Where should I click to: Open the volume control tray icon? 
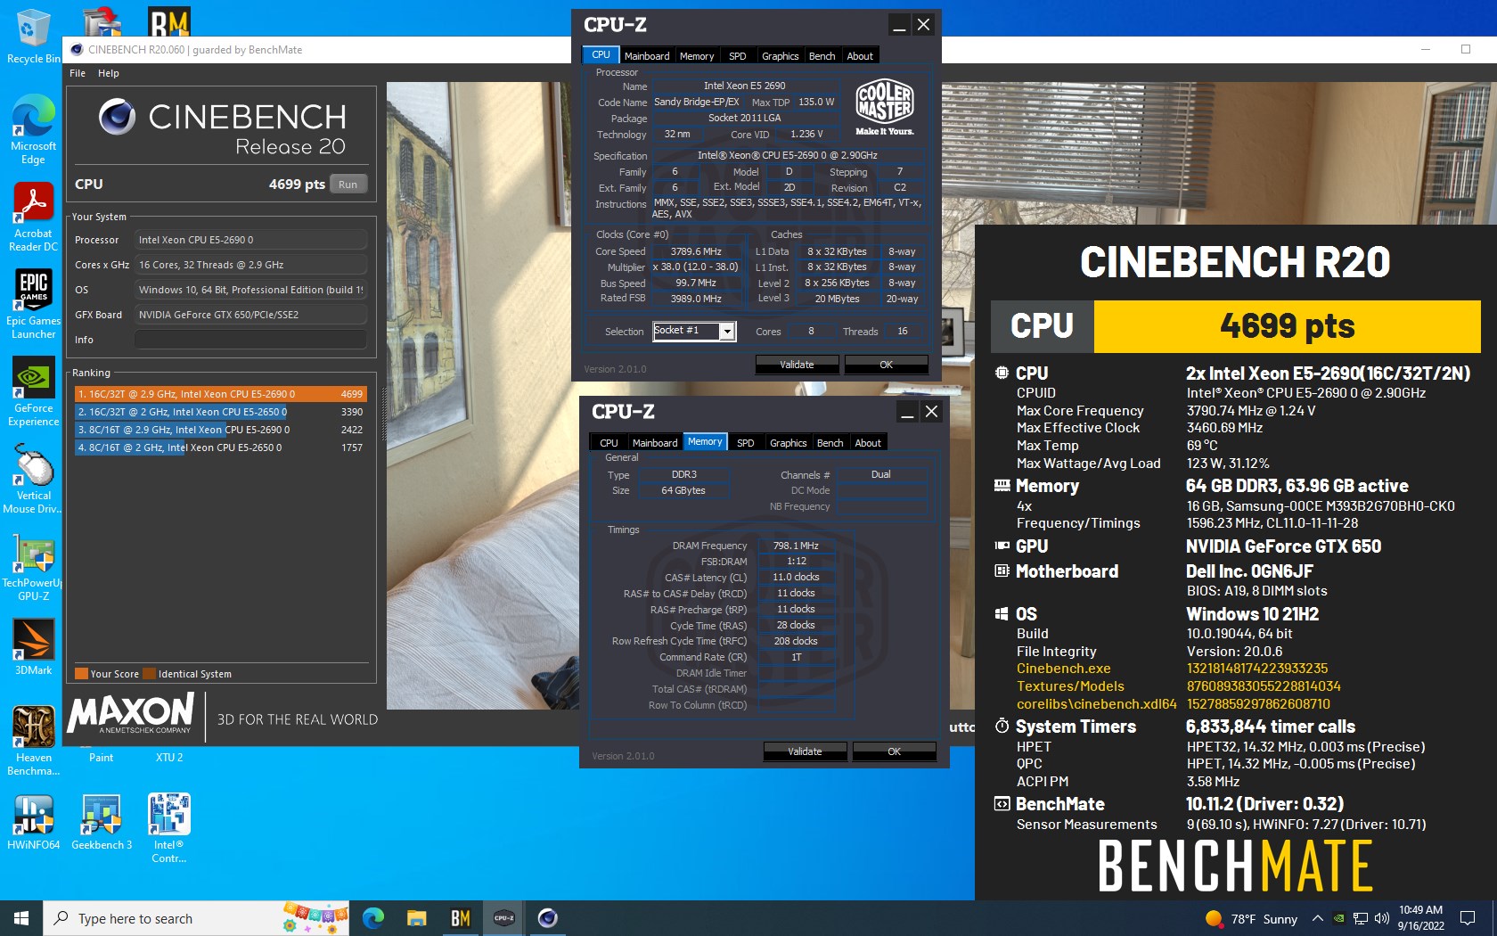pos(1382,918)
